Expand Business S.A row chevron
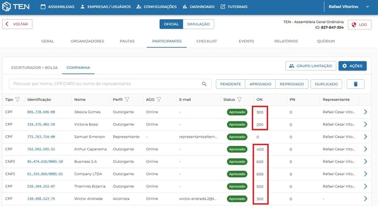Screen dimensions: 378x206 click(x=365, y=162)
